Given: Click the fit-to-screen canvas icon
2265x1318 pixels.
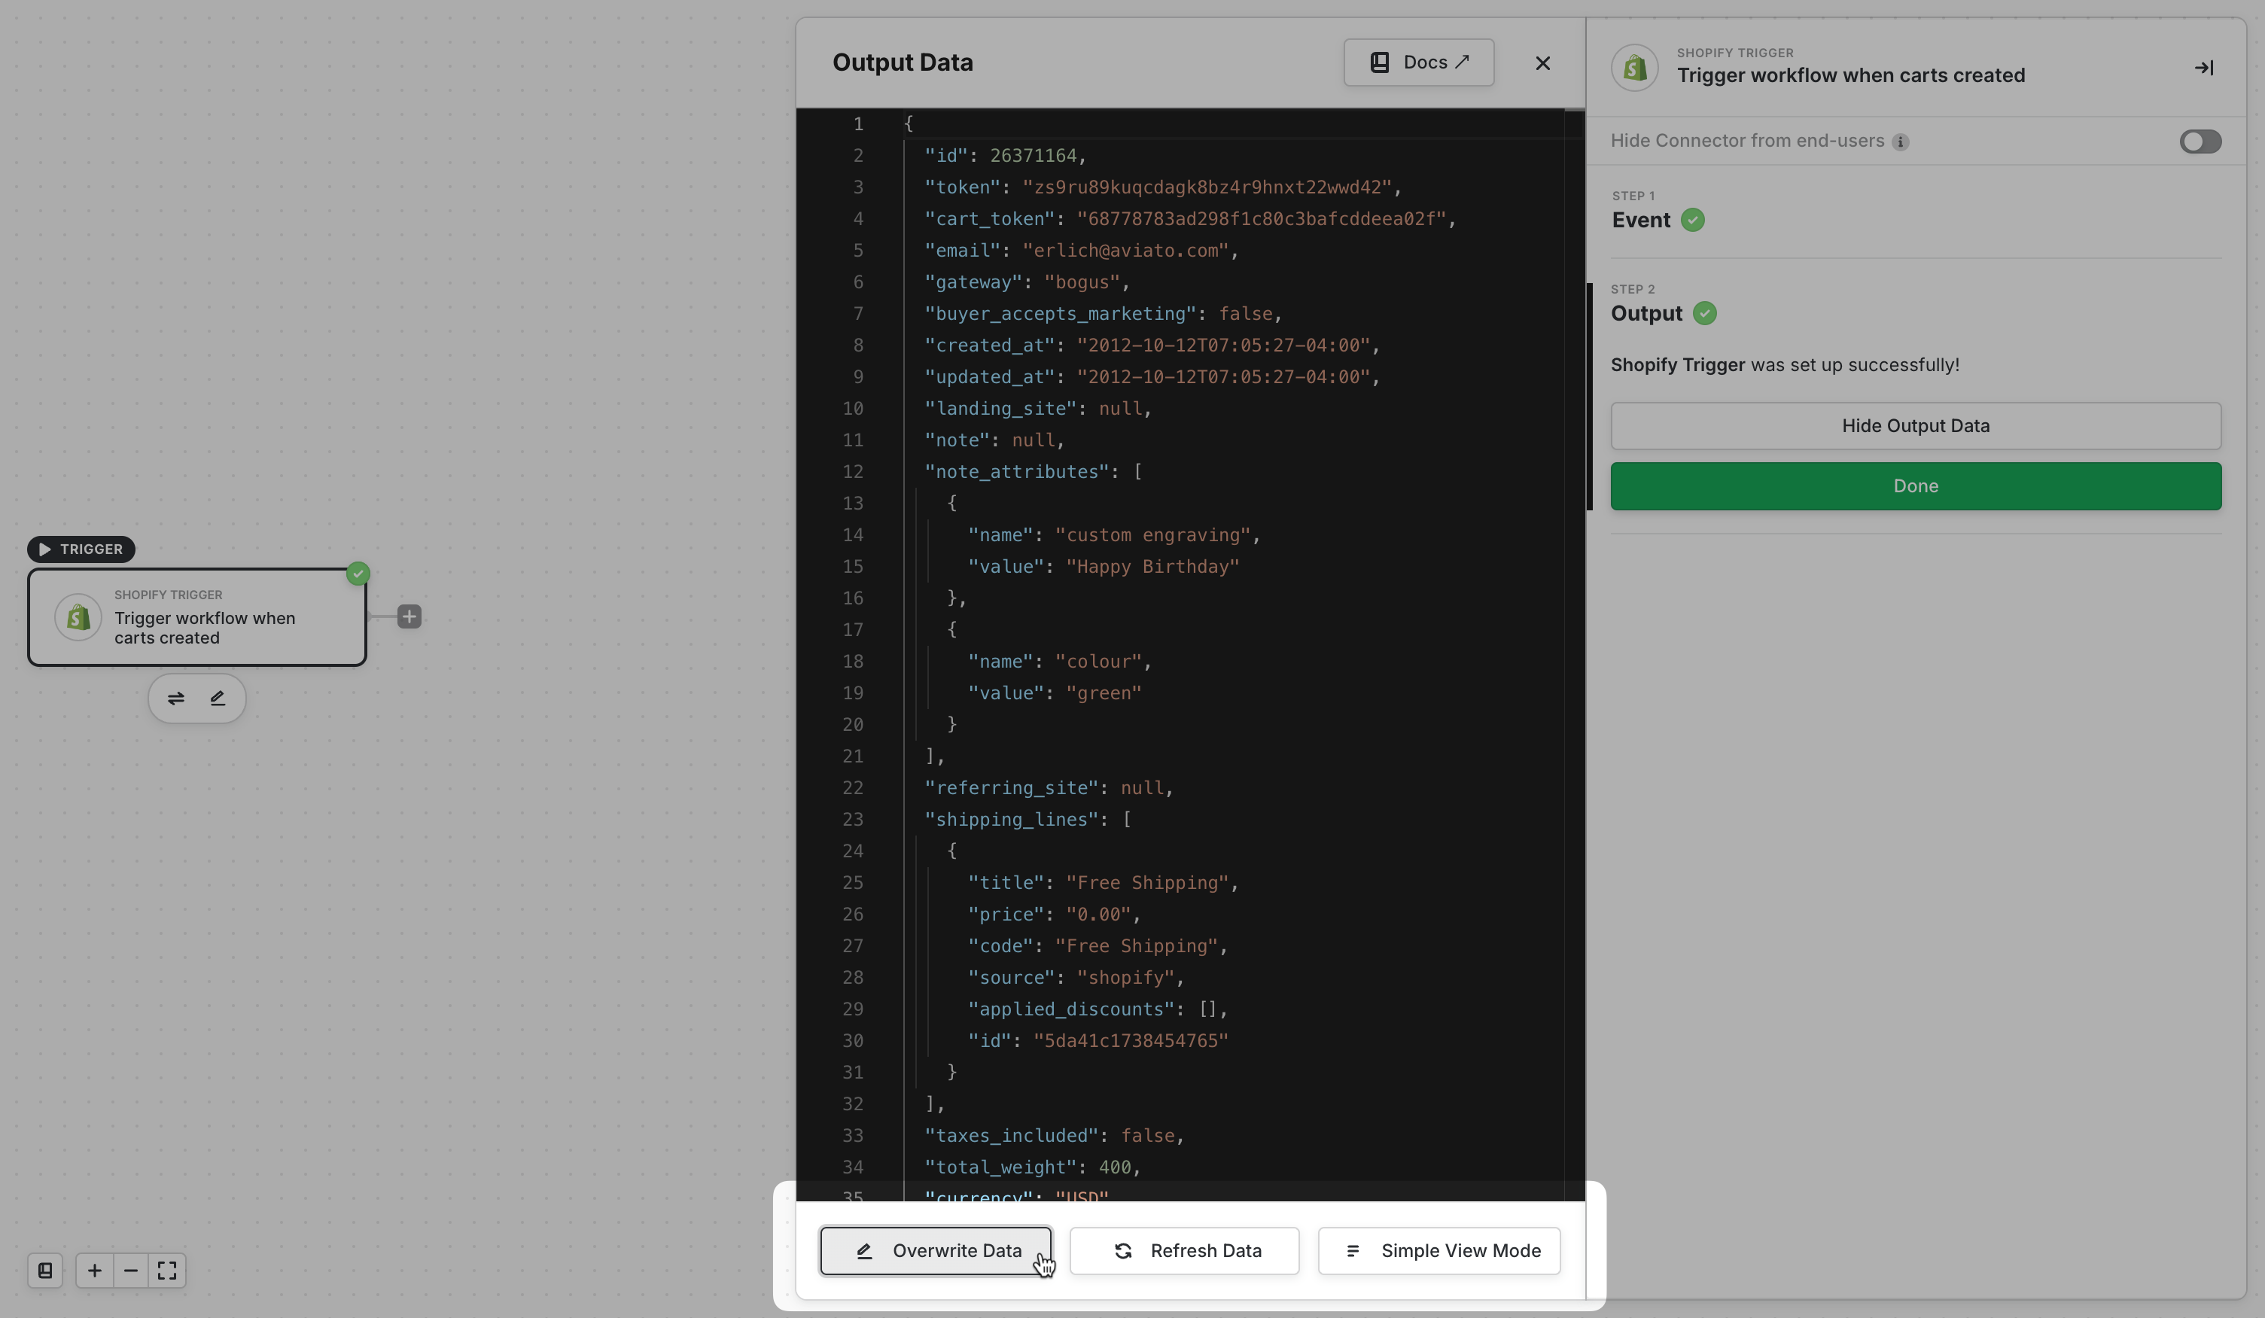Looking at the screenshot, I should [x=167, y=1271].
